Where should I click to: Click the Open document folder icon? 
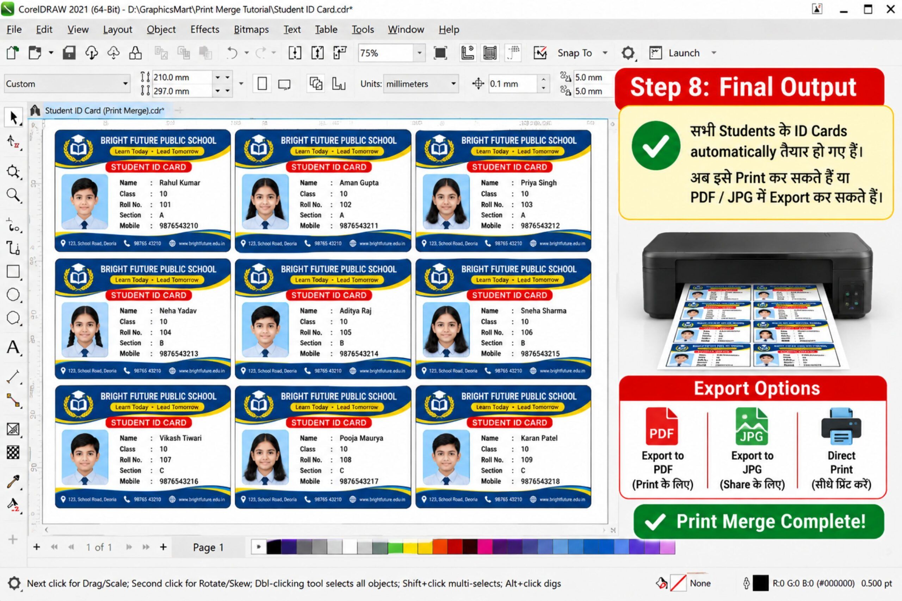(x=35, y=52)
